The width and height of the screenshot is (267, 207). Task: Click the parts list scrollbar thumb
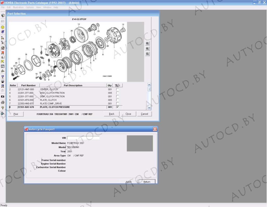[x=149, y=89]
